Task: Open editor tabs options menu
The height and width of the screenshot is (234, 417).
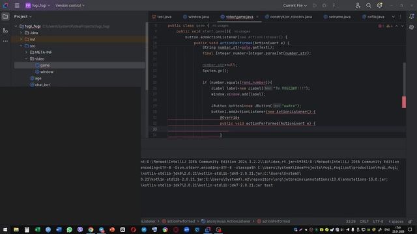Action: pos(400,17)
